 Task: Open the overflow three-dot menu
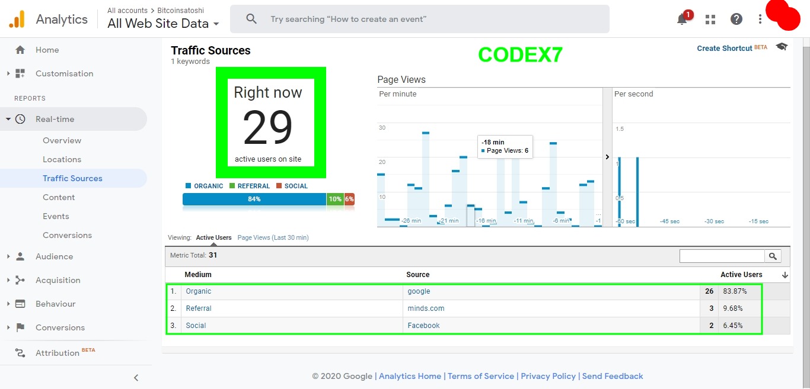point(760,19)
